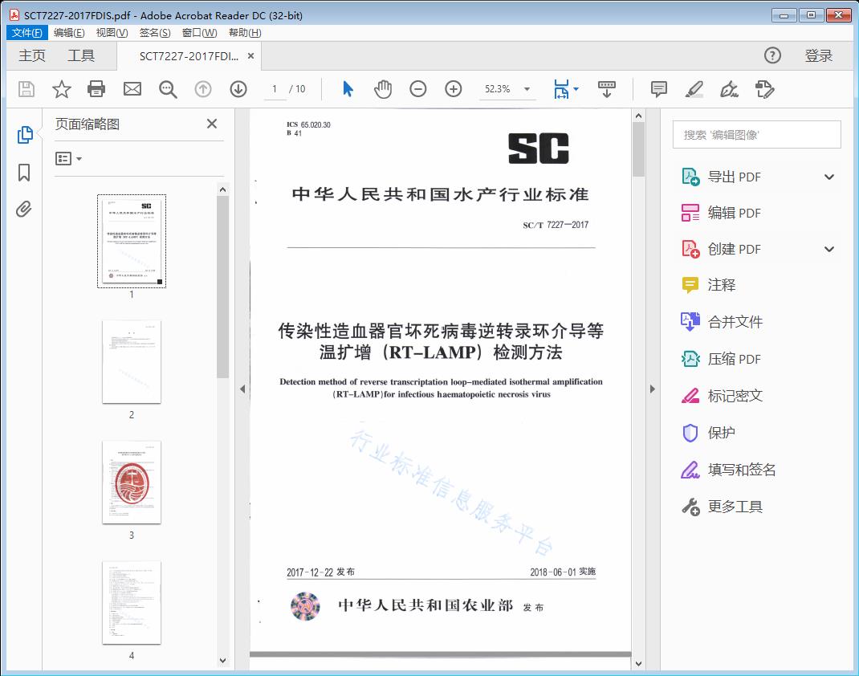Open the bookmarks panel icon
Viewport: 859px width, 676px height.
click(x=24, y=173)
